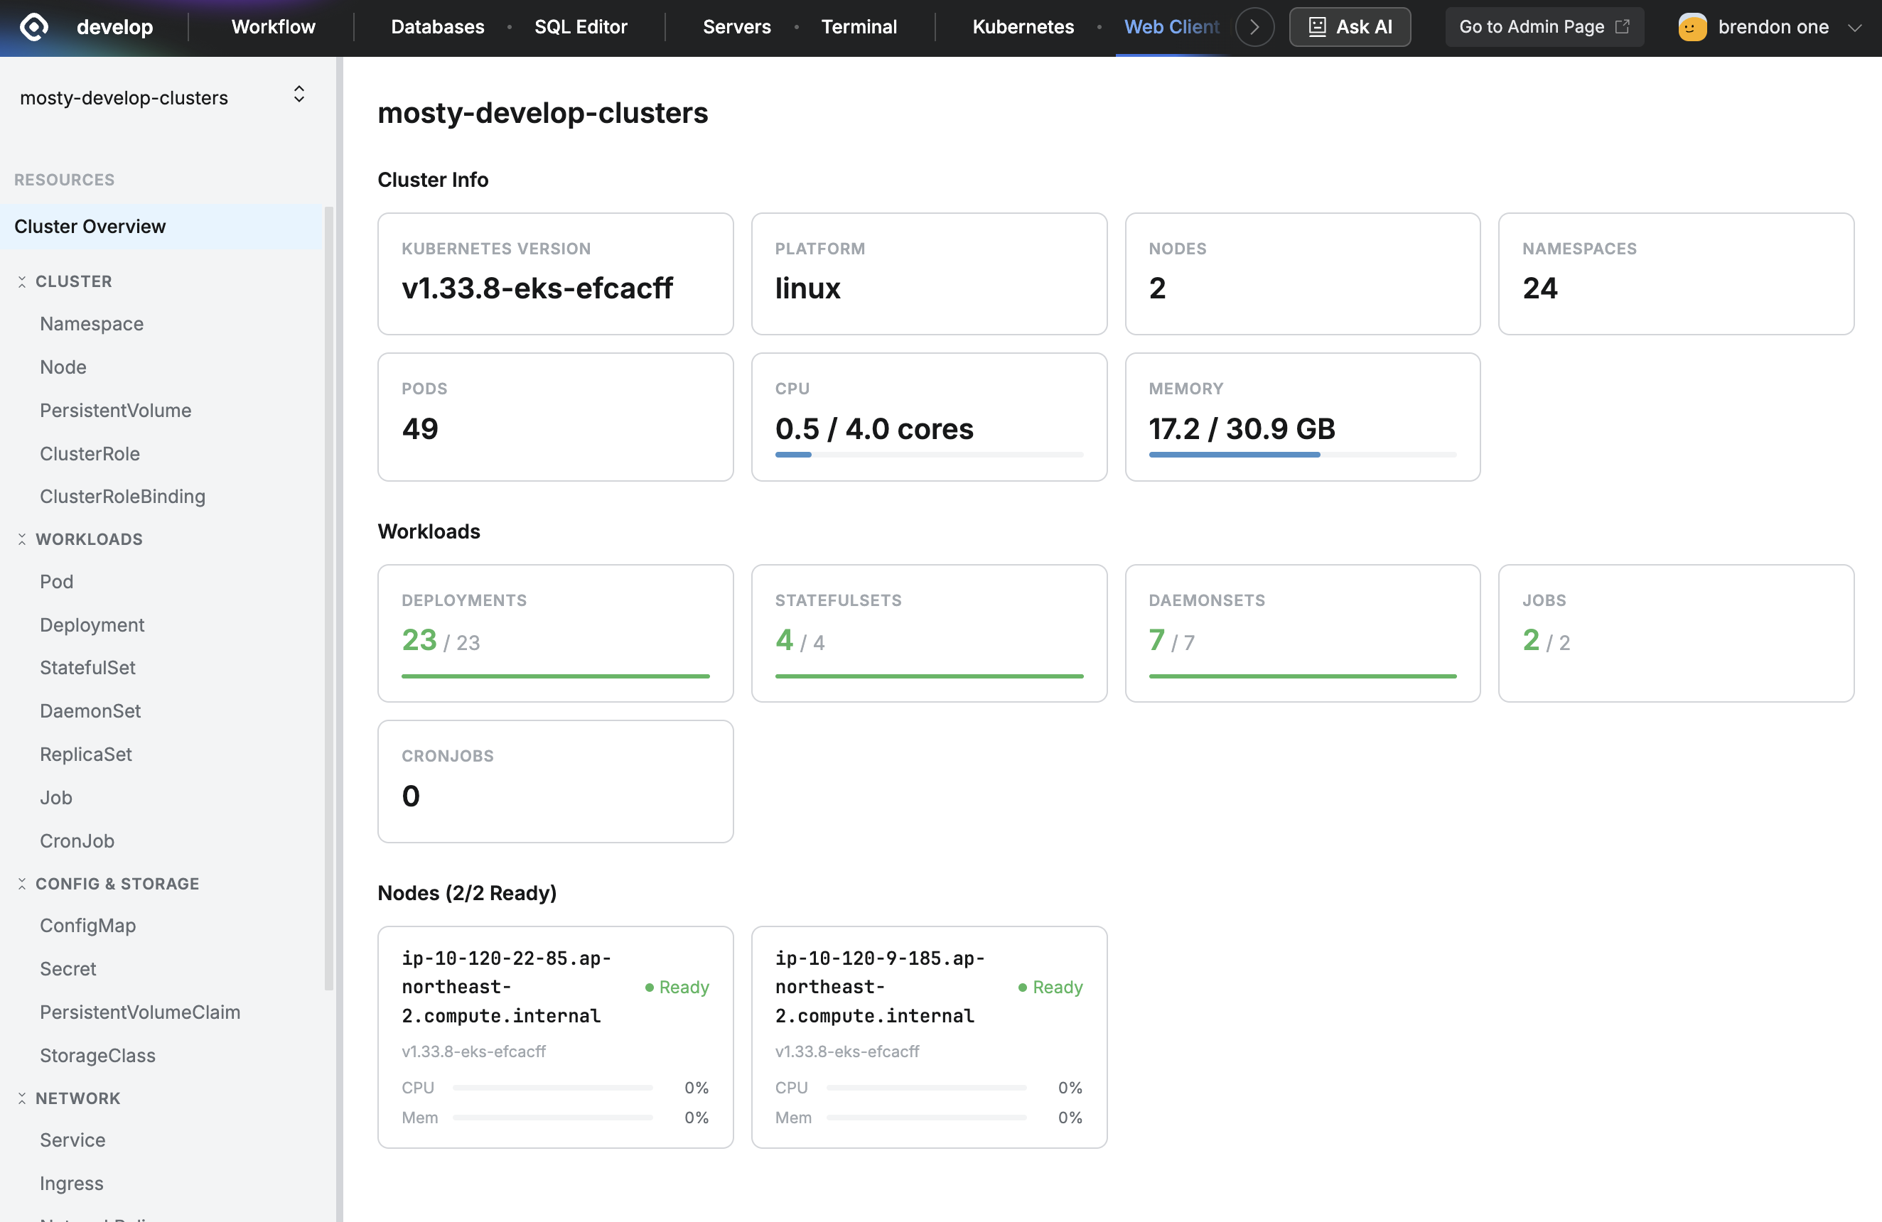This screenshot has width=1882, height=1222.
Task: Collapse the CONFIG & STORAGE section
Action: [x=22, y=884]
